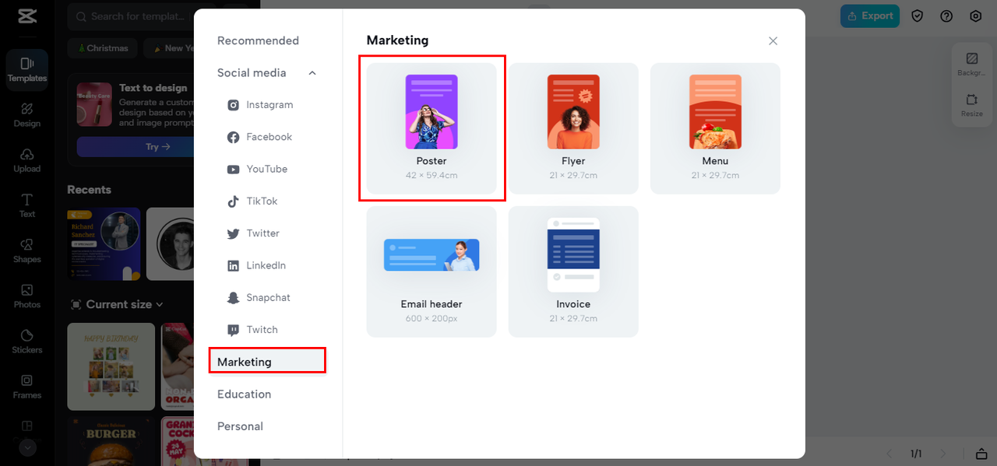Open the Upload sidebar panel
Image resolution: width=997 pixels, height=466 pixels.
tap(27, 160)
